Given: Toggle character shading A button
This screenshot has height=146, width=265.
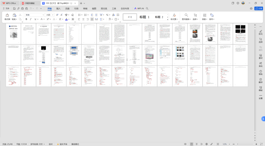Looking at the screenshot, I should [73, 19].
